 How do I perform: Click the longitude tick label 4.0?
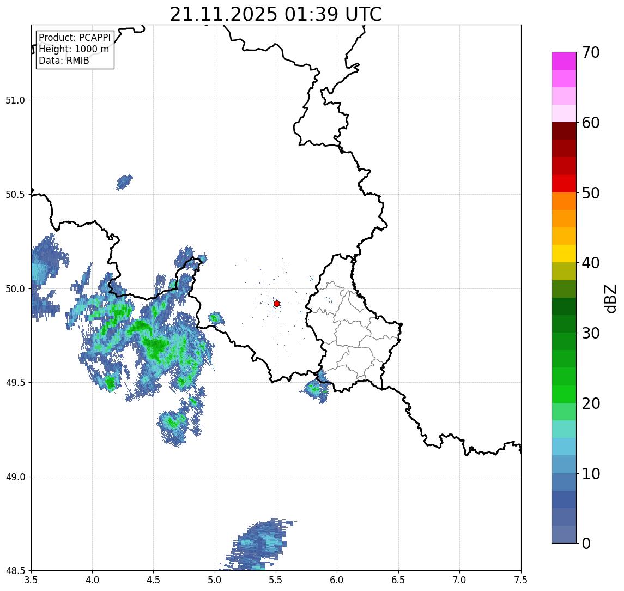[x=92, y=580]
